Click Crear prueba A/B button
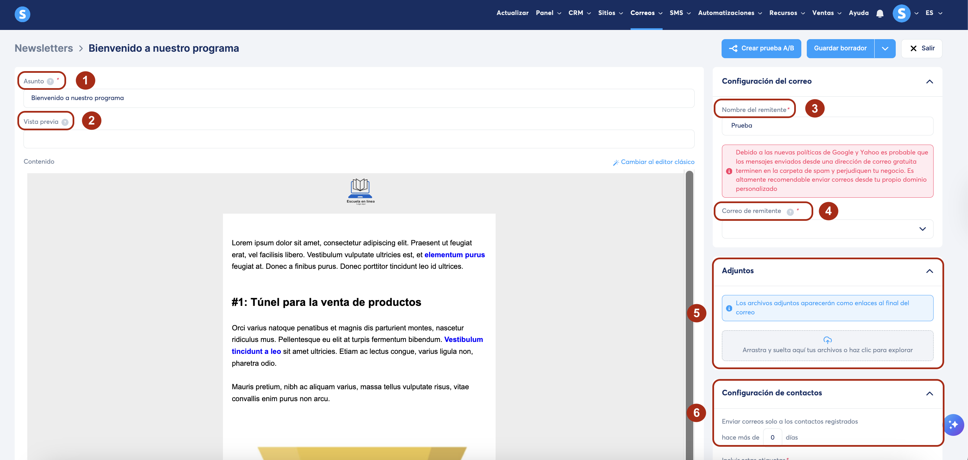Image resolution: width=968 pixels, height=460 pixels. click(x=761, y=48)
